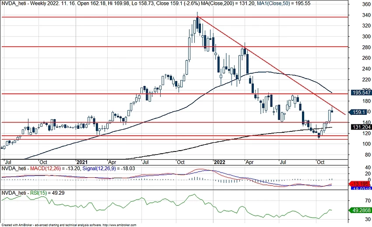Click the RSI 70 level axis label
Image resolution: width=372 pixels, height=227 pixels.
[x=368, y=200]
